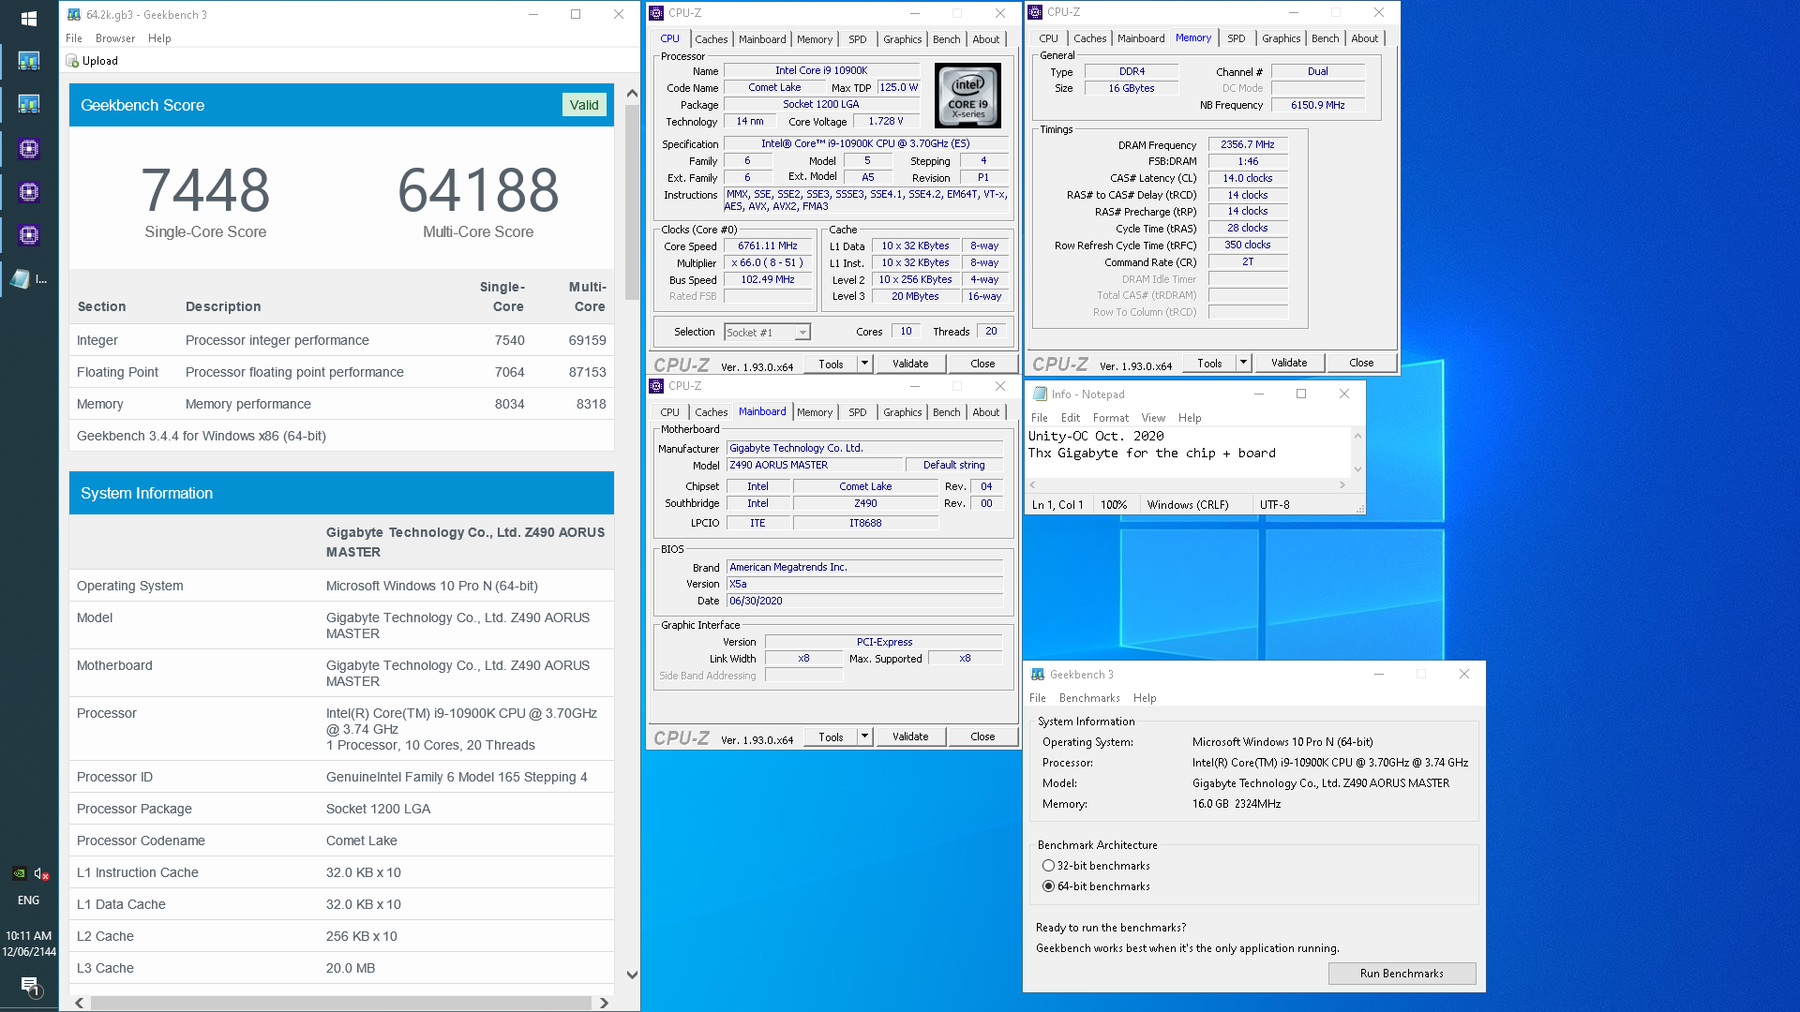
Task: Click the Notepad taskbar icon
Action: (x=21, y=278)
